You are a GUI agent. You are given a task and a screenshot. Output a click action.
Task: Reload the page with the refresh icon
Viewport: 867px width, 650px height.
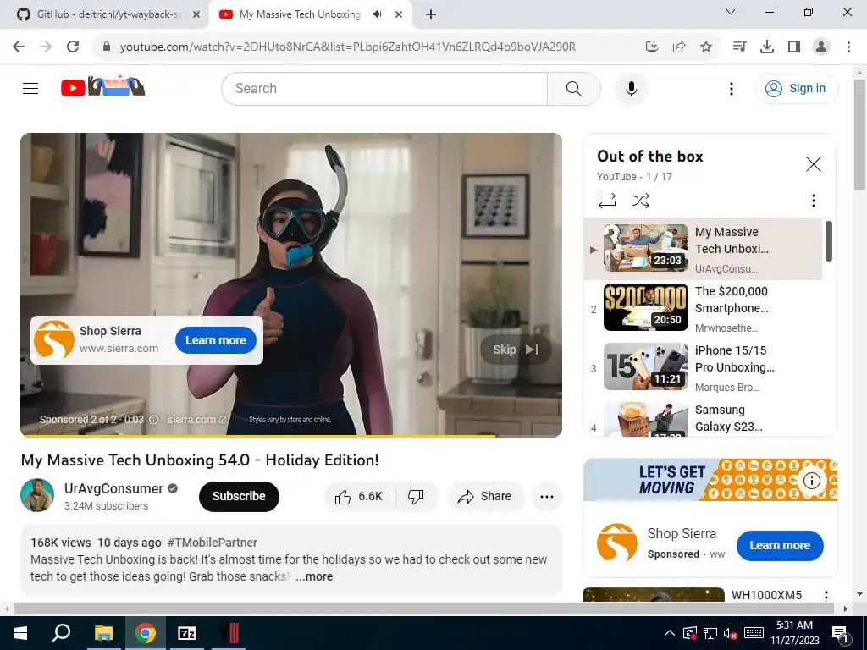tap(73, 47)
